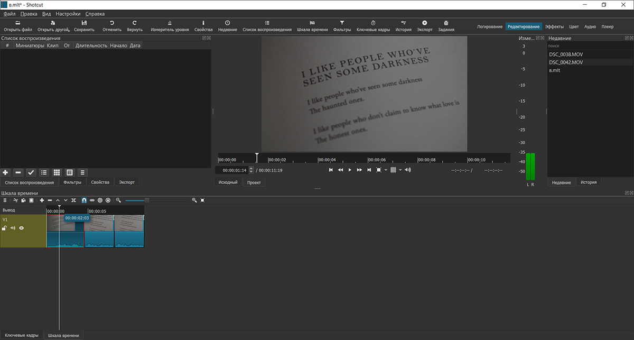Open the playlist panel menu icon
Image resolution: width=634 pixels, height=340 pixels.
pyautogui.click(x=82, y=172)
